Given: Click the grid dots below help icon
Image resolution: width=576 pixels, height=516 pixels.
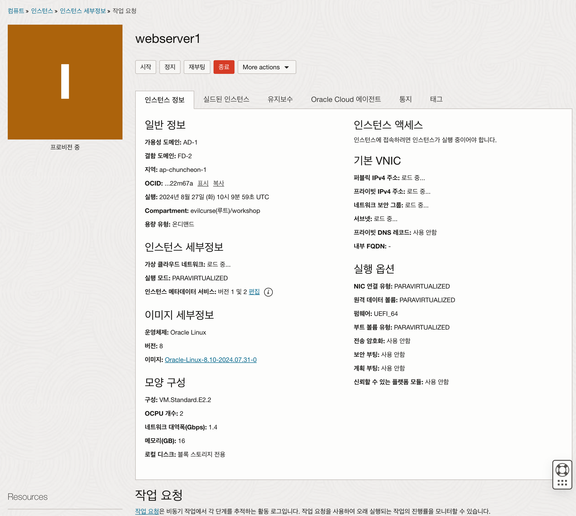Looking at the screenshot, I should coord(562,483).
